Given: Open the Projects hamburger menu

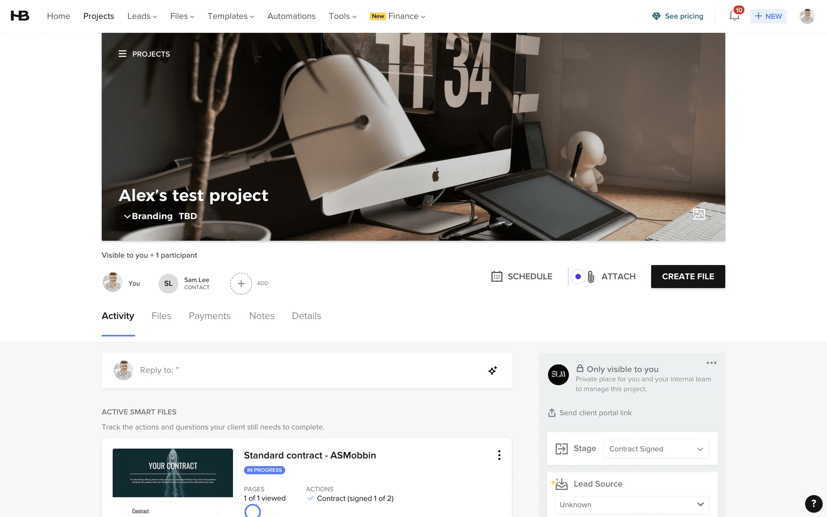Looking at the screenshot, I should pos(122,54).
